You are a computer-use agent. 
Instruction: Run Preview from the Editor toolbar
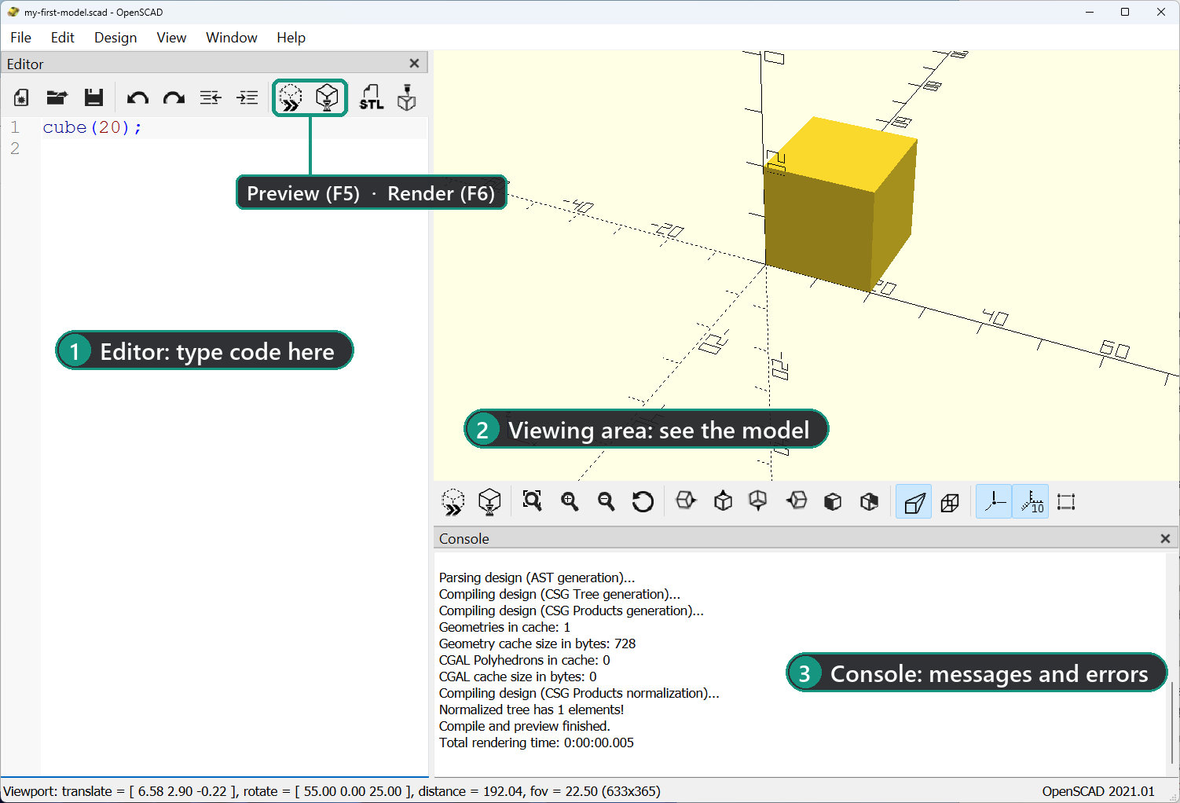[291, 98]
